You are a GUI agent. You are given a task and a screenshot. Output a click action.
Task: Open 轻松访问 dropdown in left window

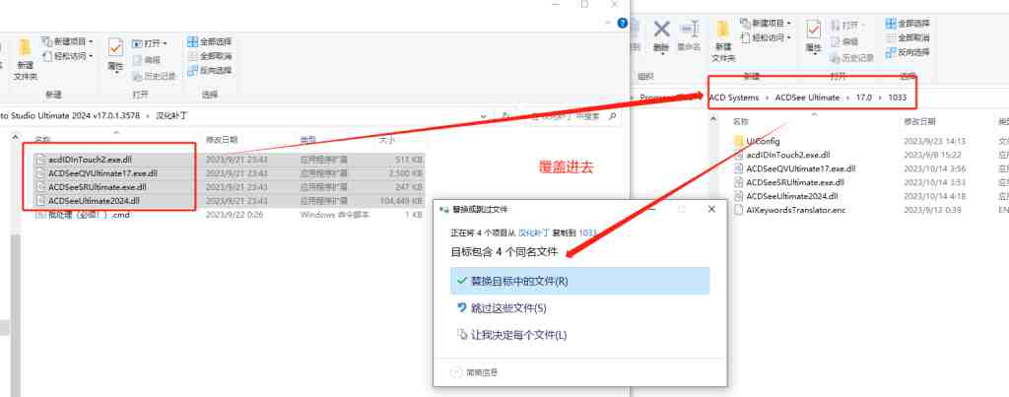click(67, 56)
